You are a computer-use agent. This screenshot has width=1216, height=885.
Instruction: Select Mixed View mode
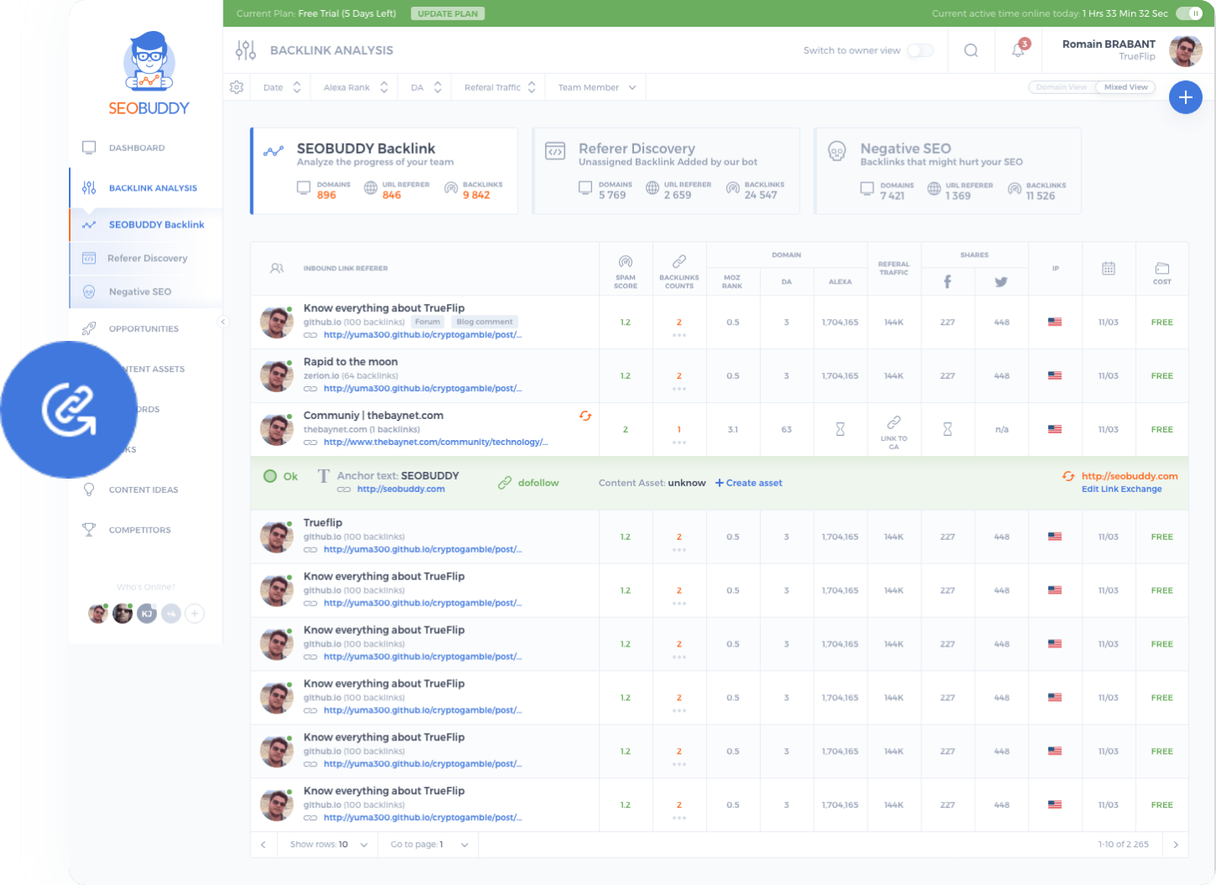1125,87
